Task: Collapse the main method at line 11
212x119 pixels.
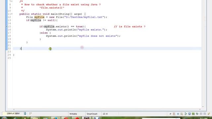Action: pyautogui.click(x=12, y=14)
